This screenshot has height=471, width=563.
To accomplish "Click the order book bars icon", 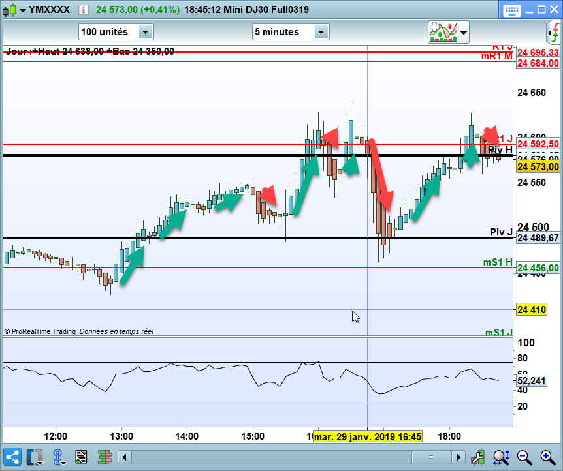I will [x=105, y=457].
